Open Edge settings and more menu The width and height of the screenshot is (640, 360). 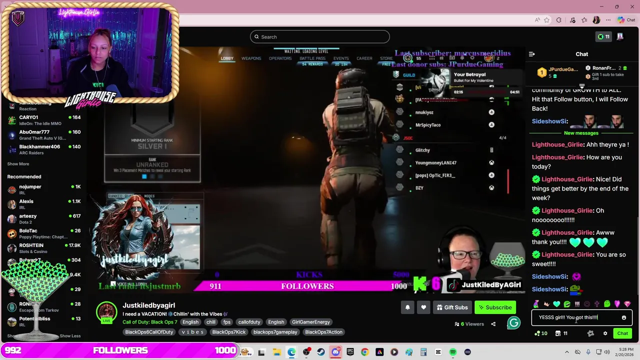607,20
